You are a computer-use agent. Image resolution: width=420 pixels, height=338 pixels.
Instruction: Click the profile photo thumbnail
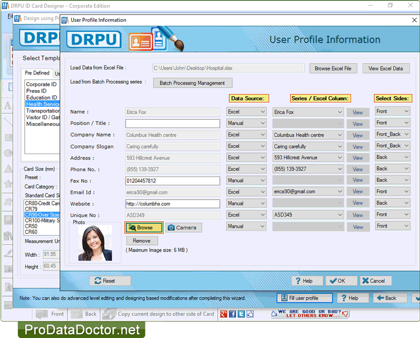95,243
